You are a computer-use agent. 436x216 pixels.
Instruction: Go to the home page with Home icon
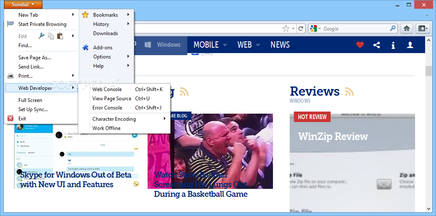pyautogui.click(x=406, y=28)
